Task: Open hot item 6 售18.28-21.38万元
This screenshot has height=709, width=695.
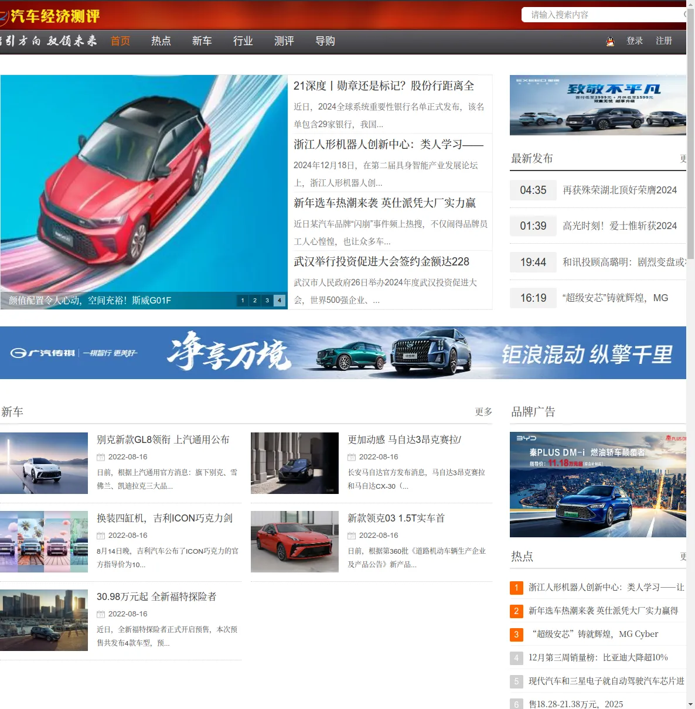Action: pos(576,704)
